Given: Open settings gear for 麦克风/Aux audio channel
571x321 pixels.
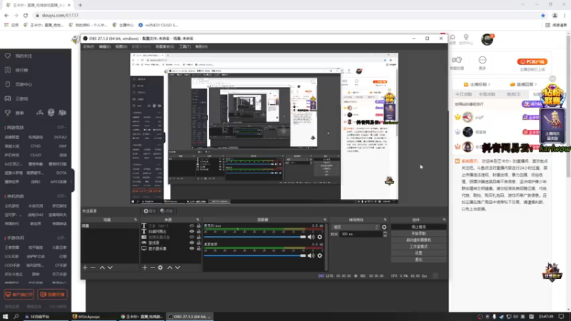Looking at the screenshot, I should [320, 237].
